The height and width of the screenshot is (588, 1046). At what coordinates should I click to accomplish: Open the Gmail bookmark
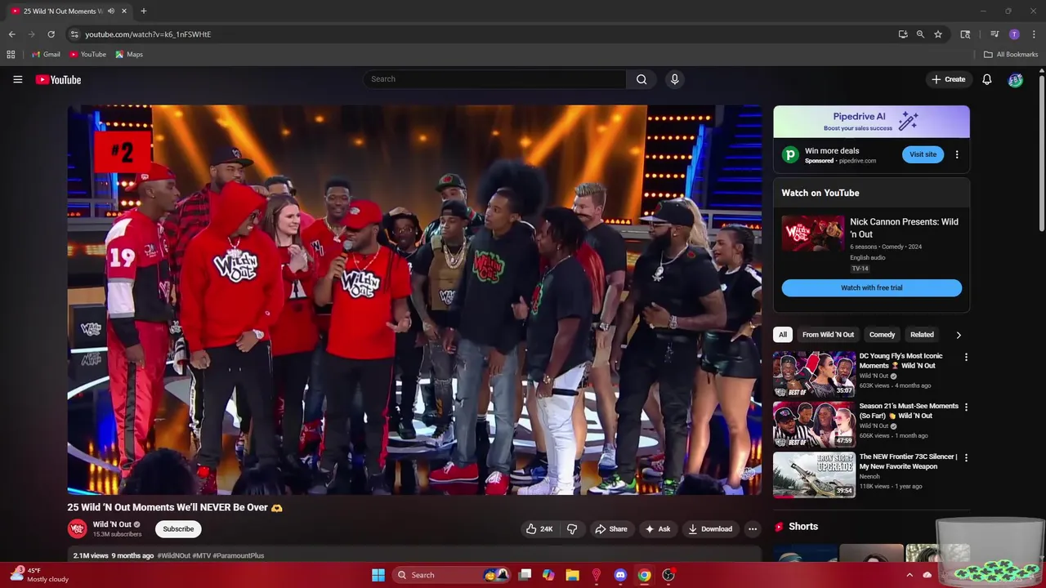46,55
